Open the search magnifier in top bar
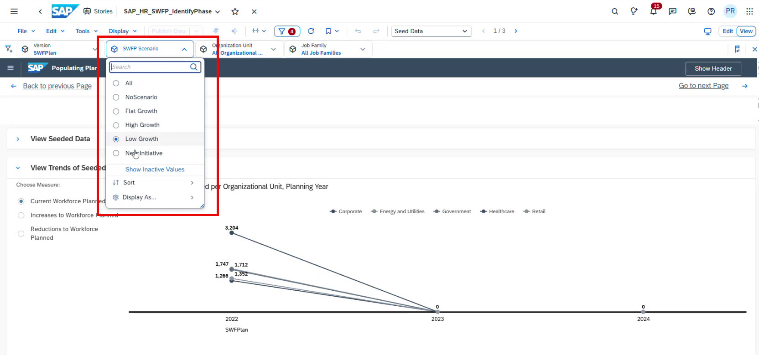Screen dimensions: 759x355 (x=615, y=11)
